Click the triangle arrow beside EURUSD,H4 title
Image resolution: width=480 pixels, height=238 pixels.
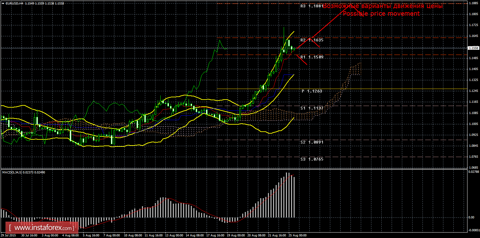pyautogui.click(x=3, y=3)
